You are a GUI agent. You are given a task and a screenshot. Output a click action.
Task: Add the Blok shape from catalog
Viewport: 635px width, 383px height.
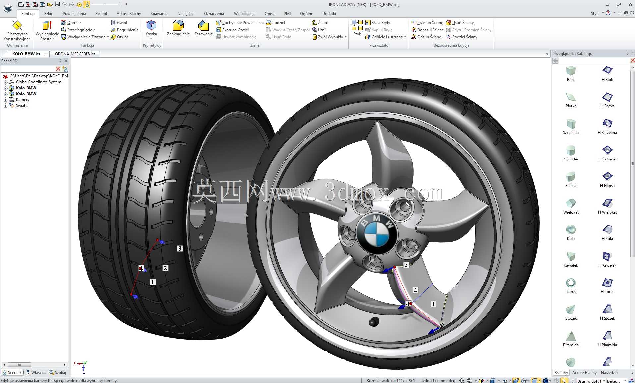(571, 74)
